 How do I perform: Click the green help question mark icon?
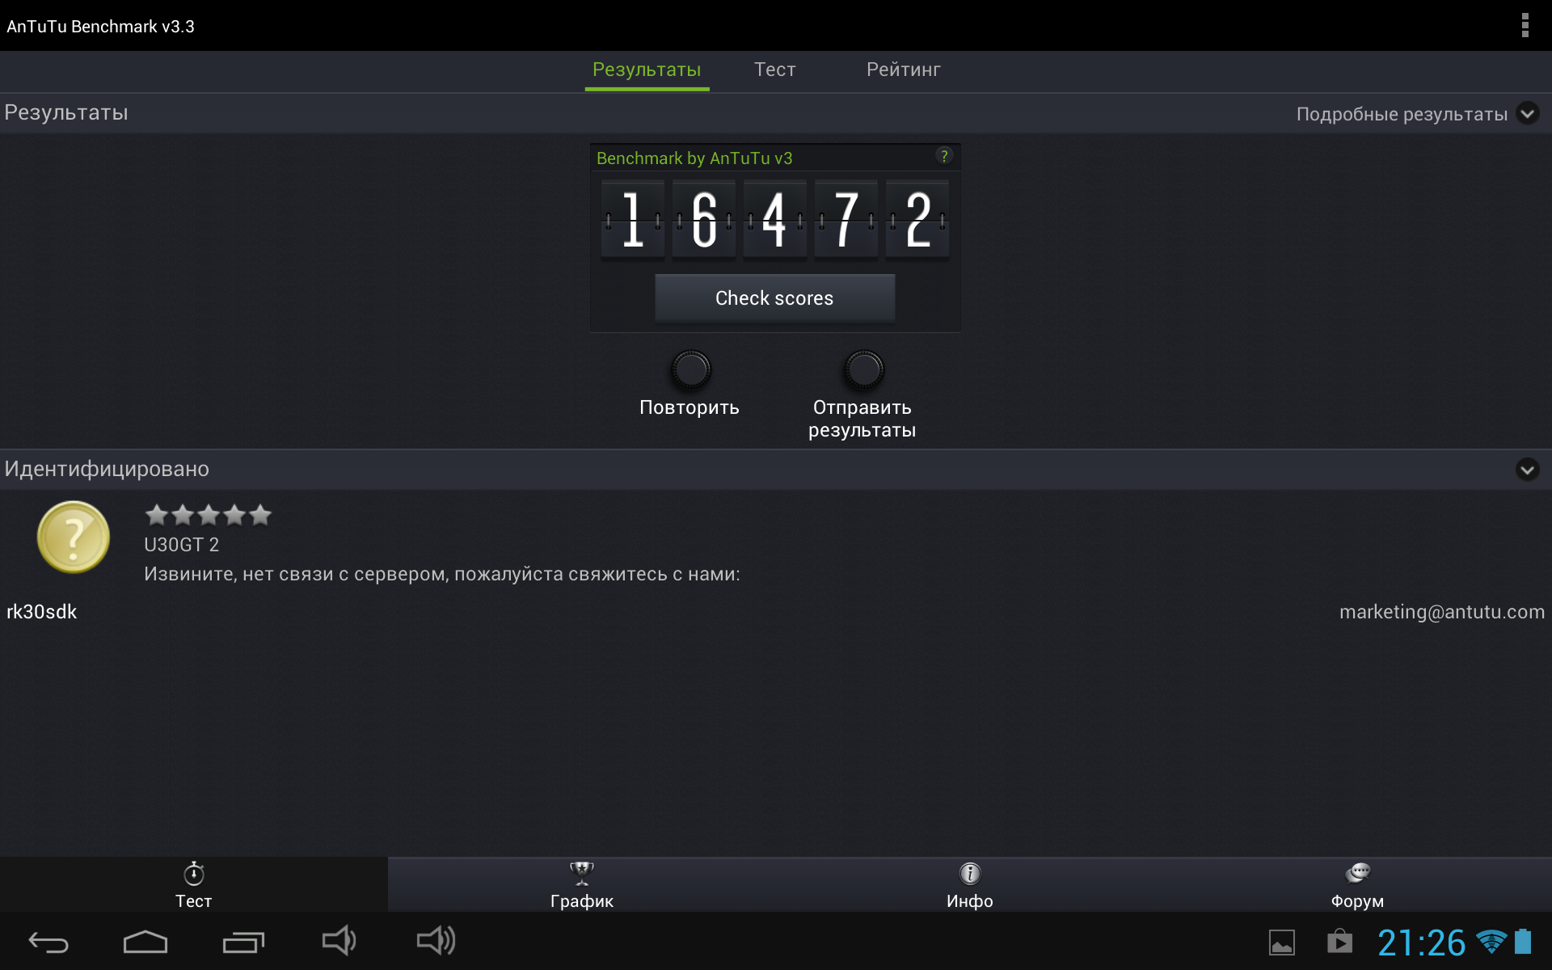coord(944,156)
